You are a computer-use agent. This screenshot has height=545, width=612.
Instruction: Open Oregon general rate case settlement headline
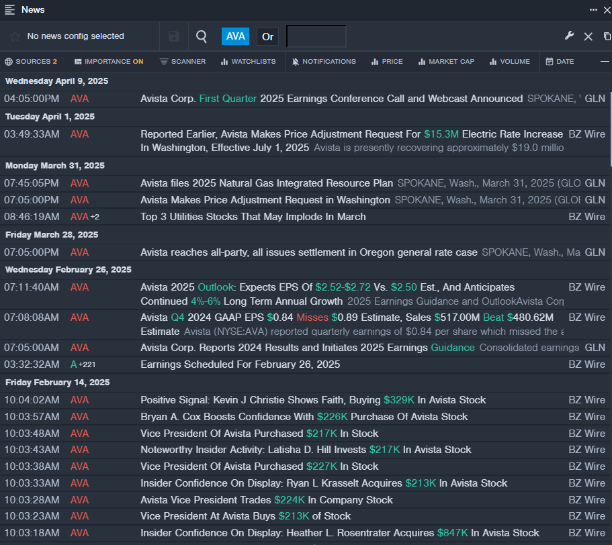tap(309, 252)
